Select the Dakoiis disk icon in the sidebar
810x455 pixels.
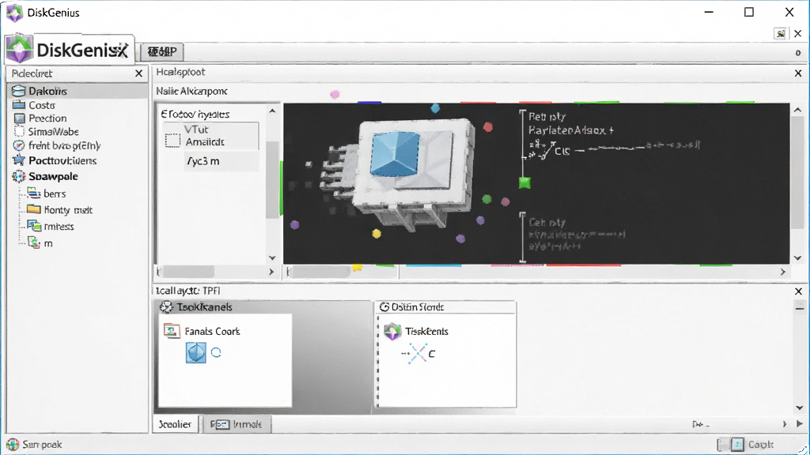pyautogui.click(x=18, y=91)
